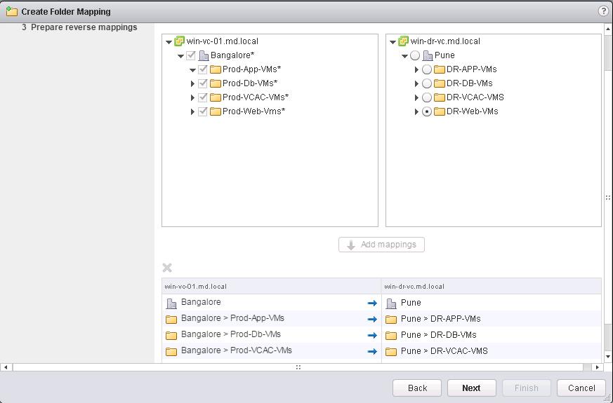Click the win-dr-vc.md.local column header
Image resolution: width=613 pixels, height=403 pixels.
(x=492, y=287)
